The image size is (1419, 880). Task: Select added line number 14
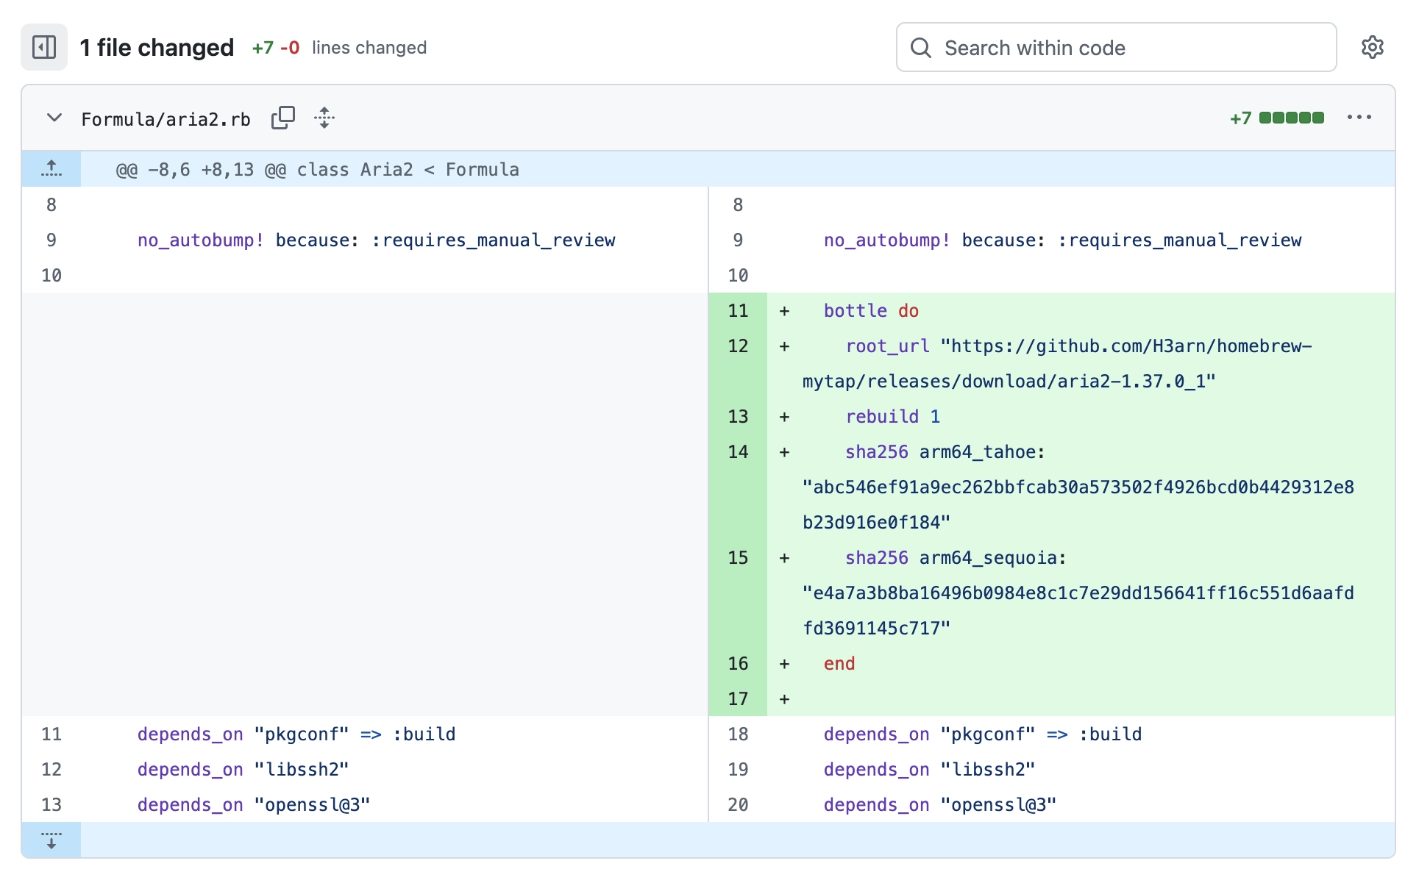coord(738,452)
